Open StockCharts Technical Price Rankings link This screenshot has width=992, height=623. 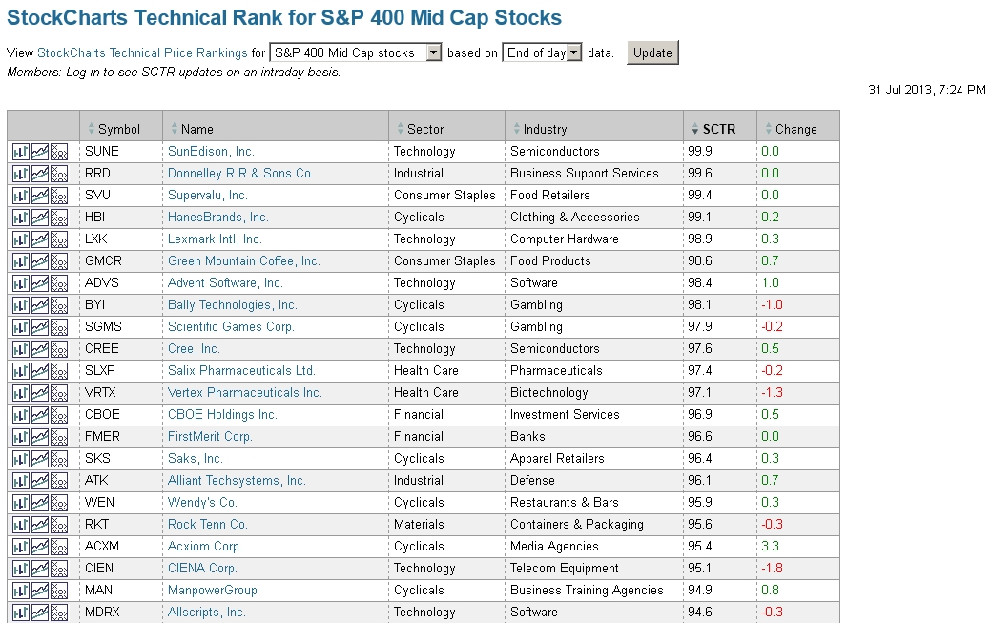[x=142, y=53]
